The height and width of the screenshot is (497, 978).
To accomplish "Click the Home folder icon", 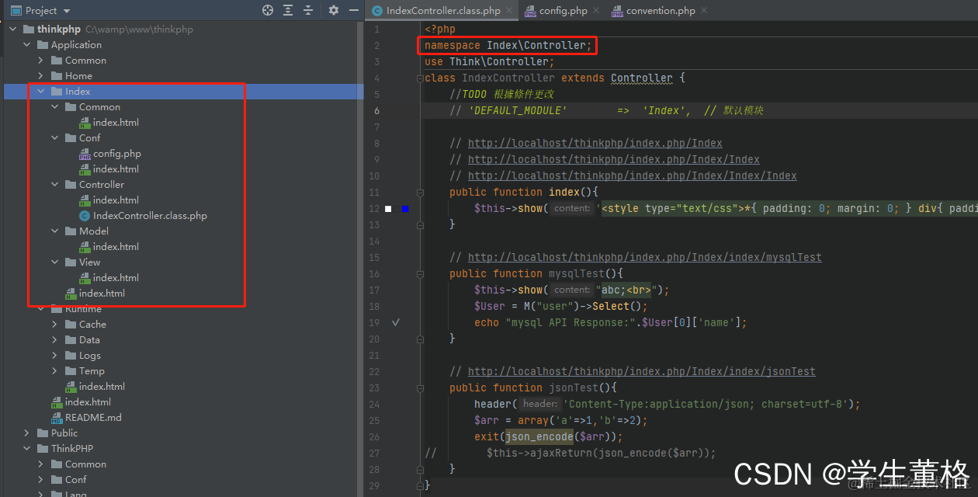I will click(57, 76).
